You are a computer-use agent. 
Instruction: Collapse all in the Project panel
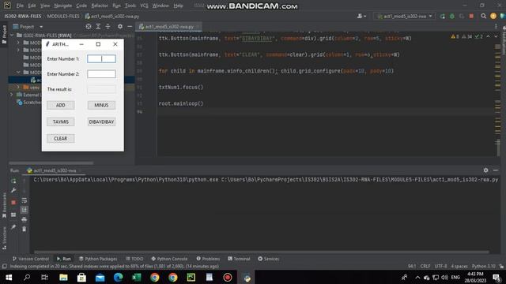(x=108, y=27)
